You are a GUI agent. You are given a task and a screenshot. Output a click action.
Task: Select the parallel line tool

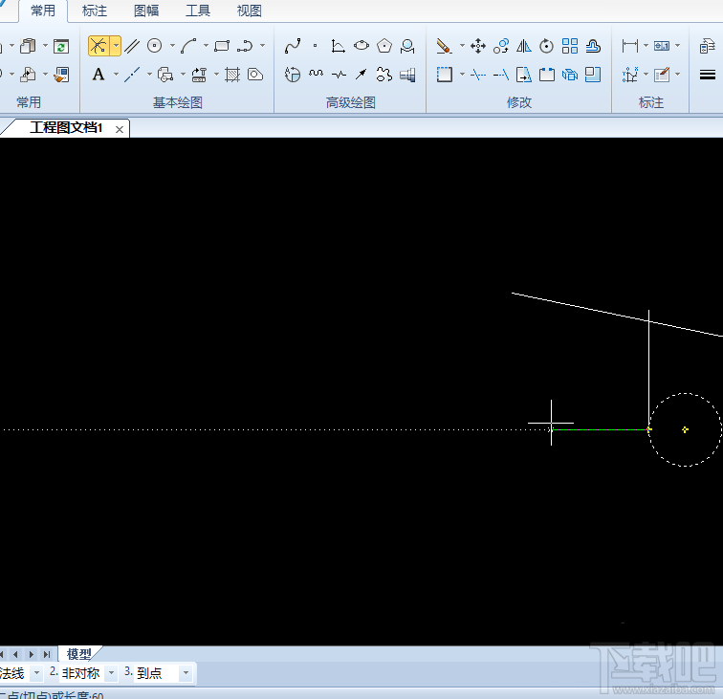[x=133, y=46]
